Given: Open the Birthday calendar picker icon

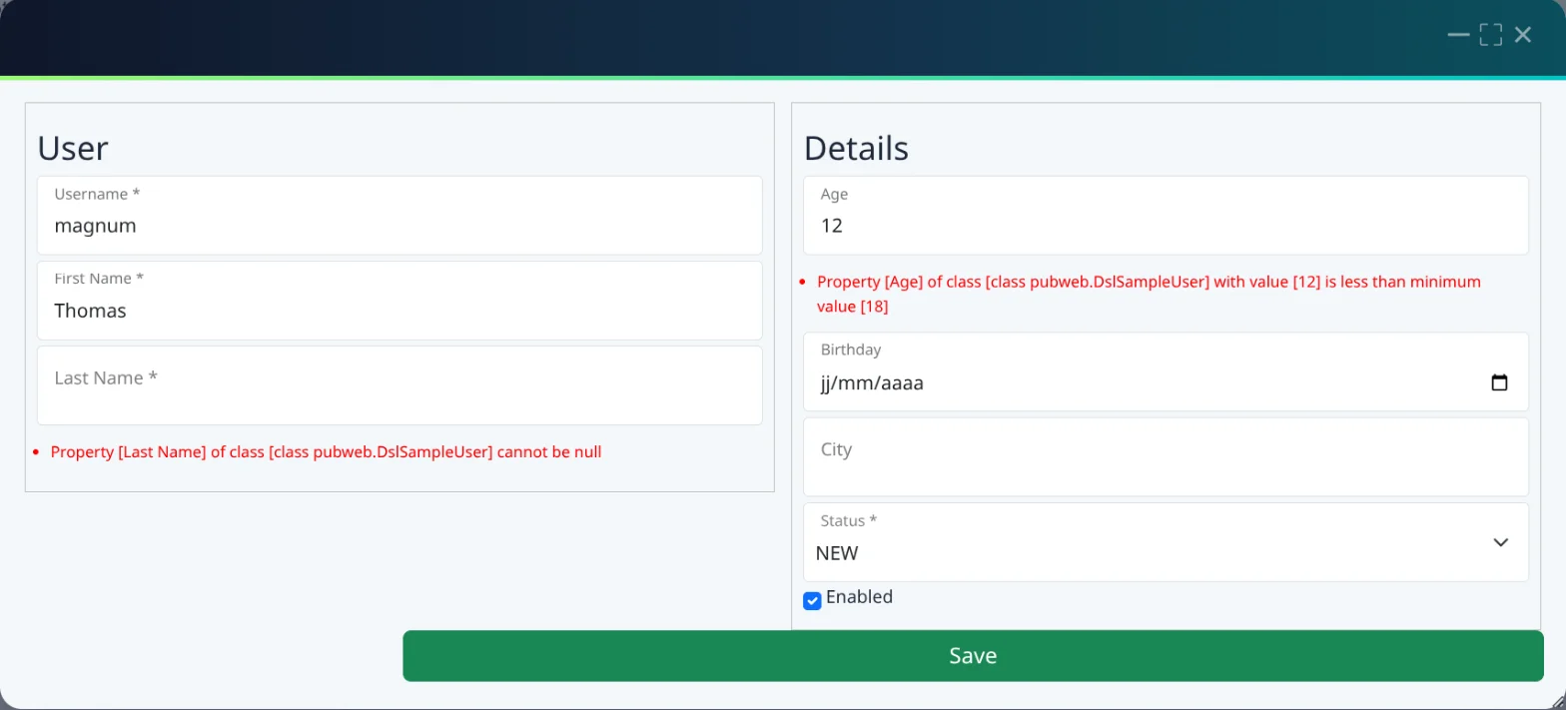Looking at the screenshot, I should pos(1499,382).
